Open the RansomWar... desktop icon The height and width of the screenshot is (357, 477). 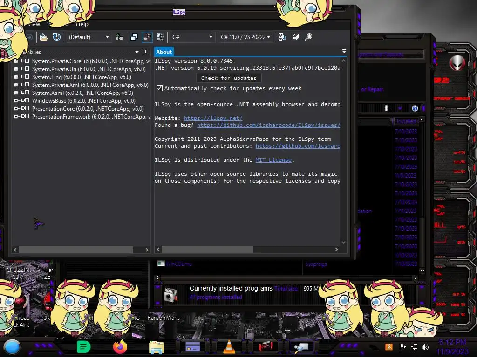(164, 318)
